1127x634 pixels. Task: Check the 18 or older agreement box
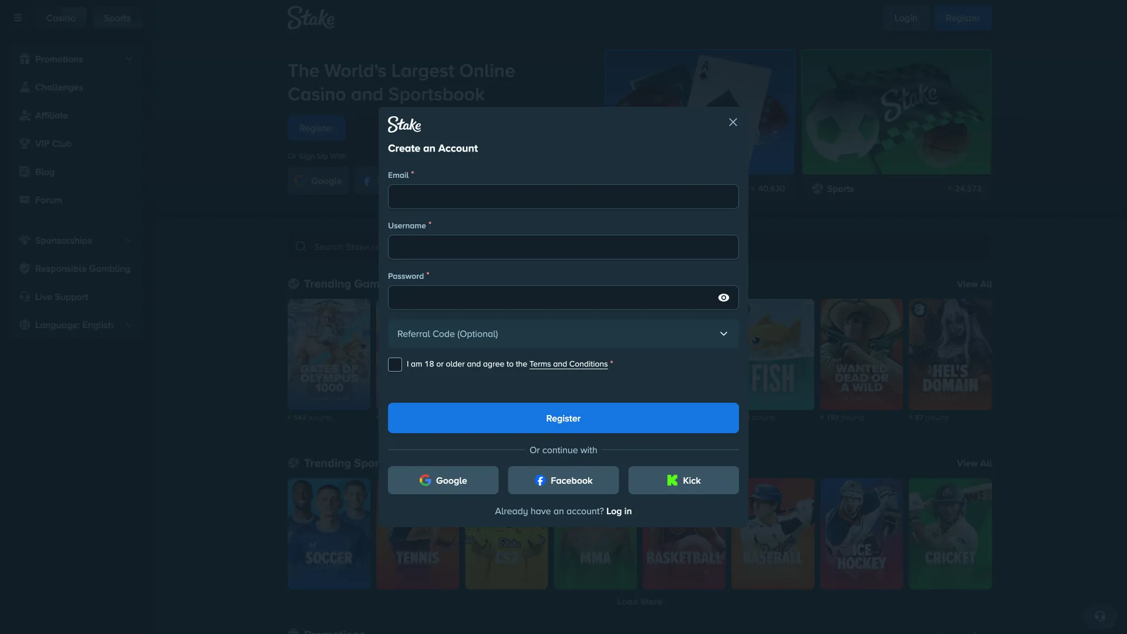coord(395,365)
